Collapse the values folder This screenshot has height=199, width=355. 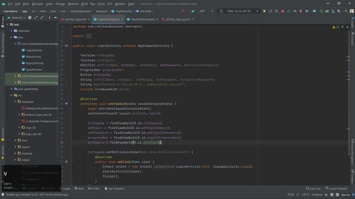(15, 160)
